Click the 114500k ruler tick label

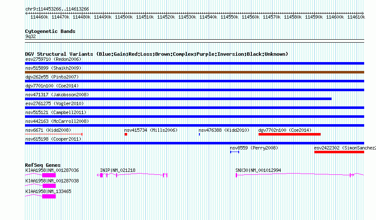124,17
